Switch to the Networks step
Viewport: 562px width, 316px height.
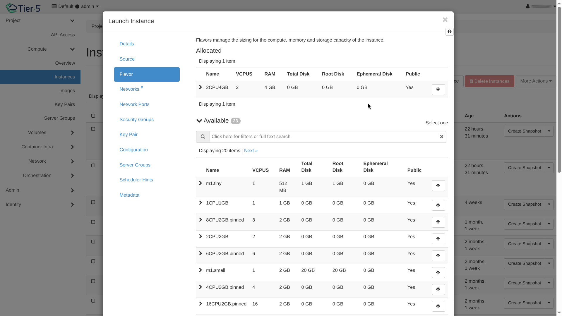129,89
